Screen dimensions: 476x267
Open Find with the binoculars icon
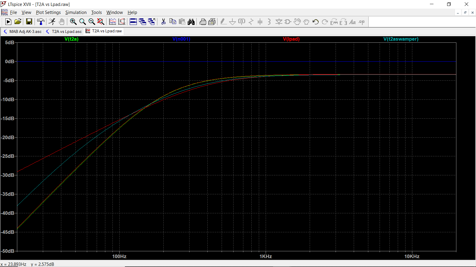click(191, 22)
